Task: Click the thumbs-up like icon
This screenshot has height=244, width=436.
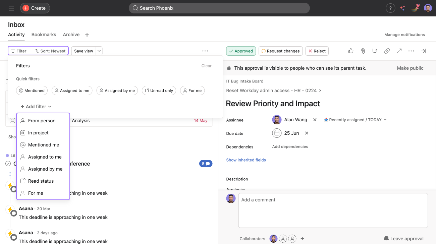Action: [x=351, y=51]
